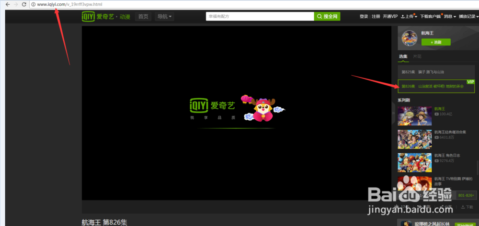Open the 开通VIP link
Viewport: 479px width, 226px height.
390,16
